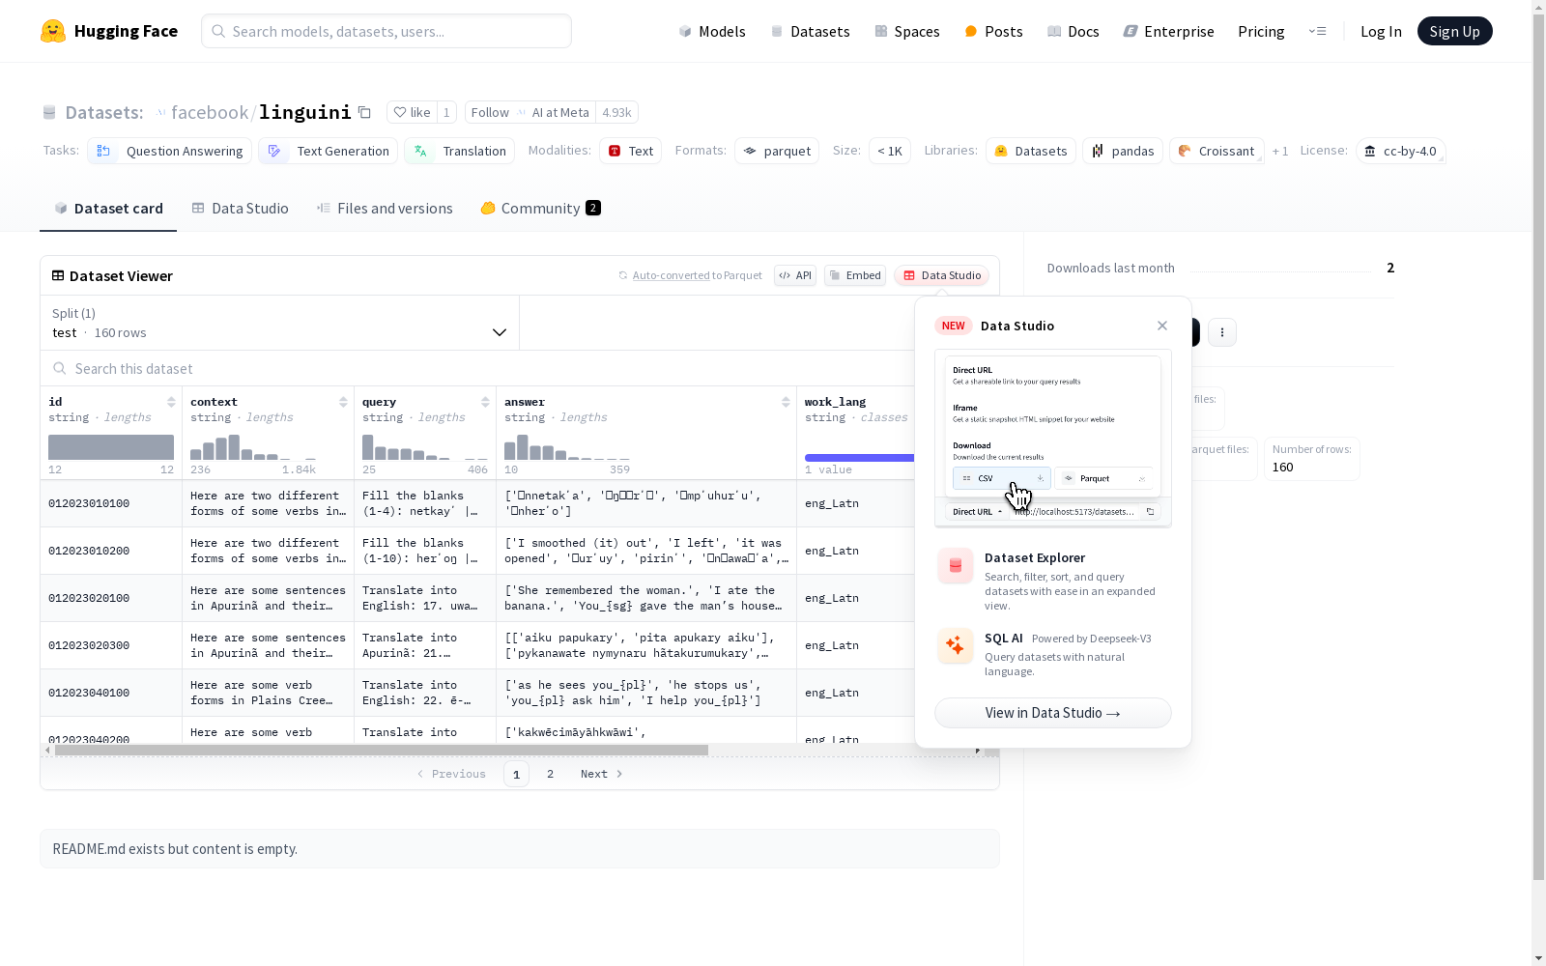The height and width of the screenshot is (966, 1546).
Task: Select page 1 in the pagination
Action: click(516, 774)
